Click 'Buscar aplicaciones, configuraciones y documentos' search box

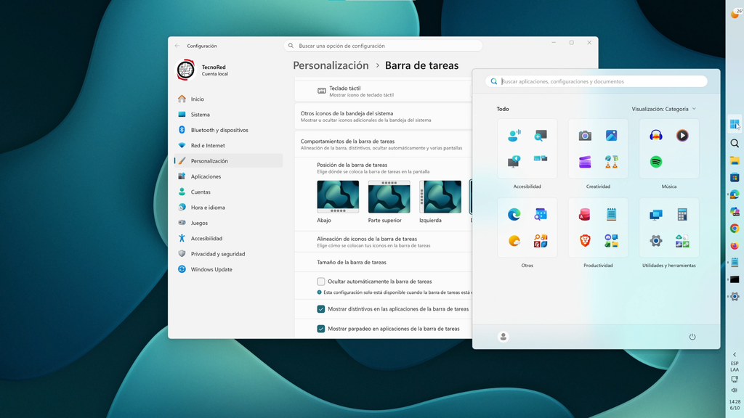pos(597,81)
